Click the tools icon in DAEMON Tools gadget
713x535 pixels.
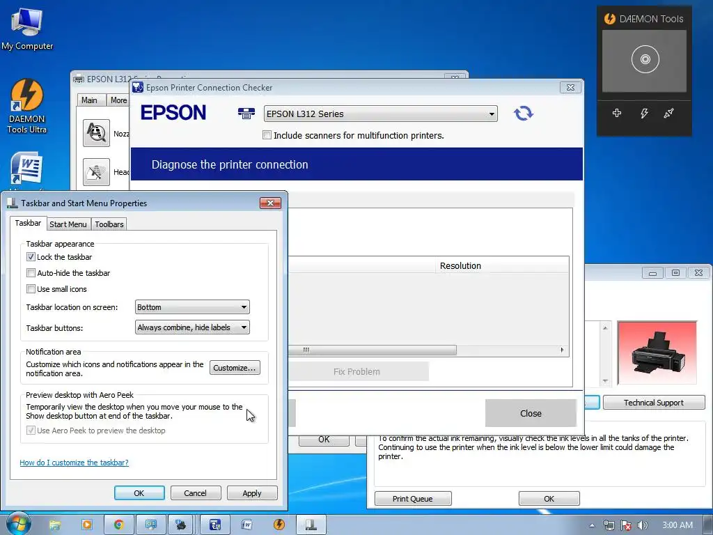coord(668,113)
